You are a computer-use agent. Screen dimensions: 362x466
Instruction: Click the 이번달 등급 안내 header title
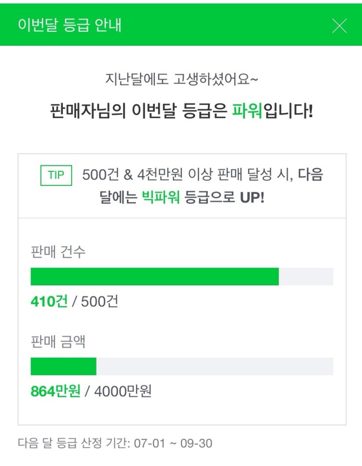(x=69, y=25)
